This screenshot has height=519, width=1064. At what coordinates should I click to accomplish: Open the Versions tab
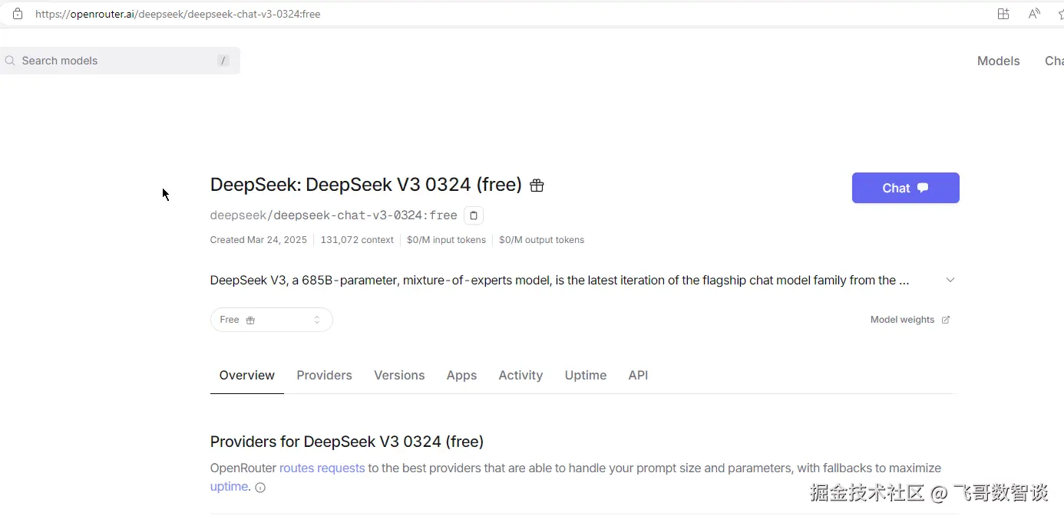pos(399,375)
